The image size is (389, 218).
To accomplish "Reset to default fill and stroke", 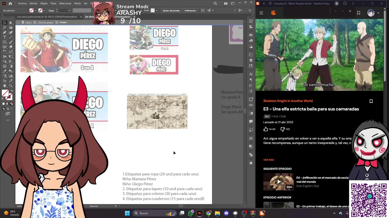I will click(3, 99).
